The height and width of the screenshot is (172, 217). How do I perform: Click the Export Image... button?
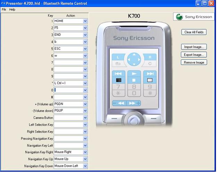point(194,55)
